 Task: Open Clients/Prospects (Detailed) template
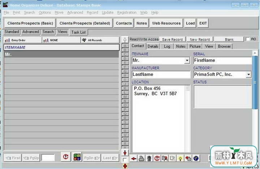(x=85, y=23)
